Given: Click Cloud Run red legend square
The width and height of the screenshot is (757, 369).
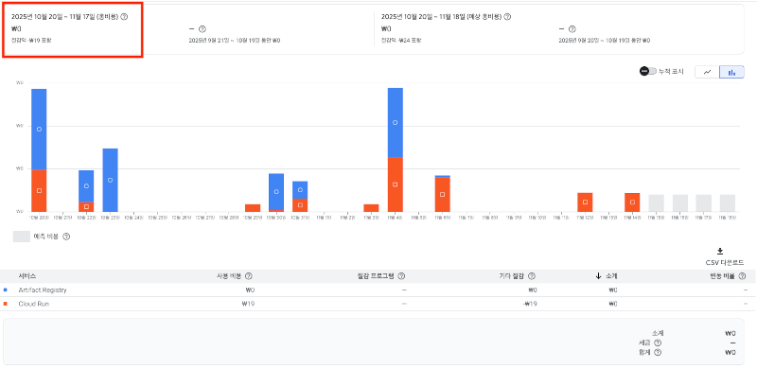Looking at the screenshot, I should coord(6,305).
